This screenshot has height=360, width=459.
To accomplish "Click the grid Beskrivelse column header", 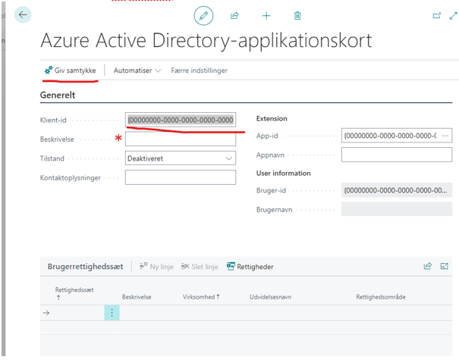I will click(x=137, y=297).
